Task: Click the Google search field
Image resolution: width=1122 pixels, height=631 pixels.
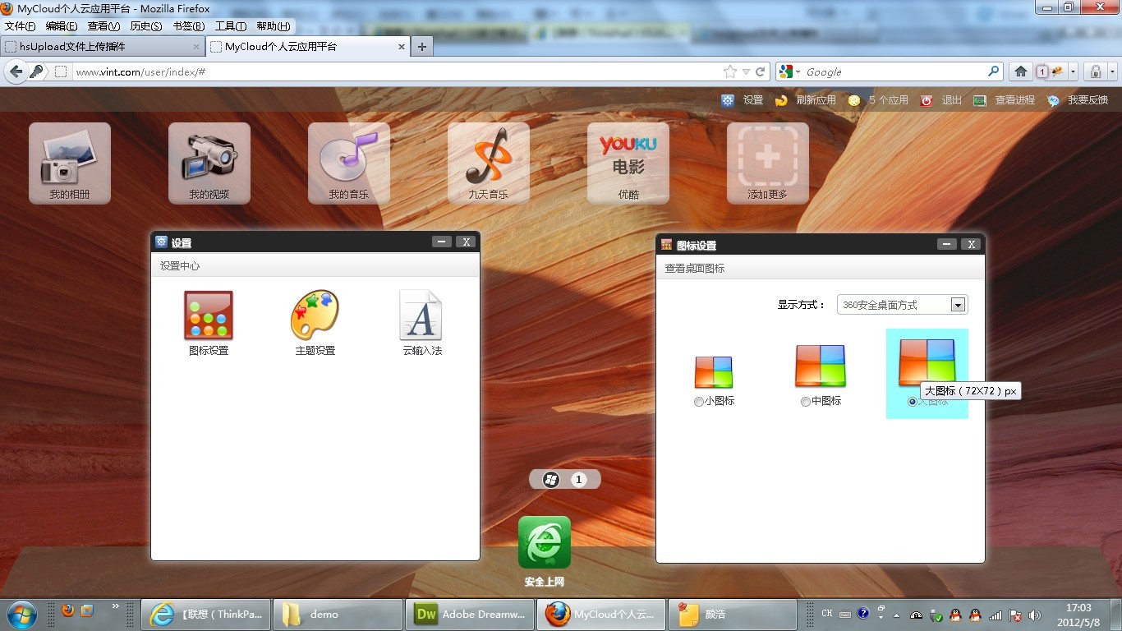Action: click(x=894, y=72)
